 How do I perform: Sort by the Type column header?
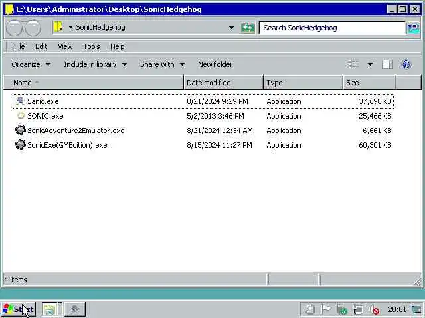pos(303,83)
